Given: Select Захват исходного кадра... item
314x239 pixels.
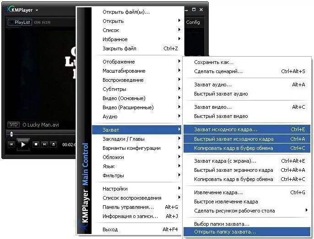Looking at the screenshot, I should pos(247,129).
